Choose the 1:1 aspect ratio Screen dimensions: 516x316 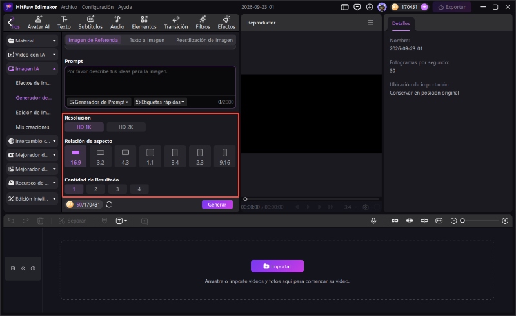coord(150,156)
